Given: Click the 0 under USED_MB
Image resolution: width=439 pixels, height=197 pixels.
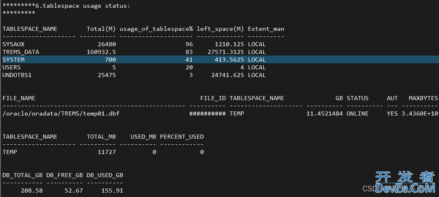Looking at the screenshot, I should point(154,152).
